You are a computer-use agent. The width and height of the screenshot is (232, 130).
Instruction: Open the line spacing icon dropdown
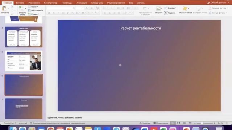coord(129,8)
